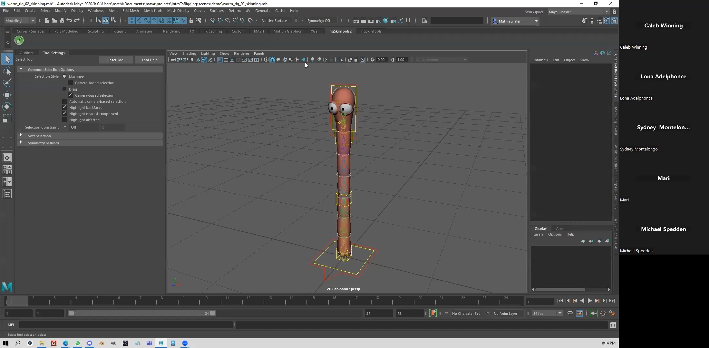Click the playback range slider bar
The height and width of the screenshot is (348, 709).
point(142,313)
